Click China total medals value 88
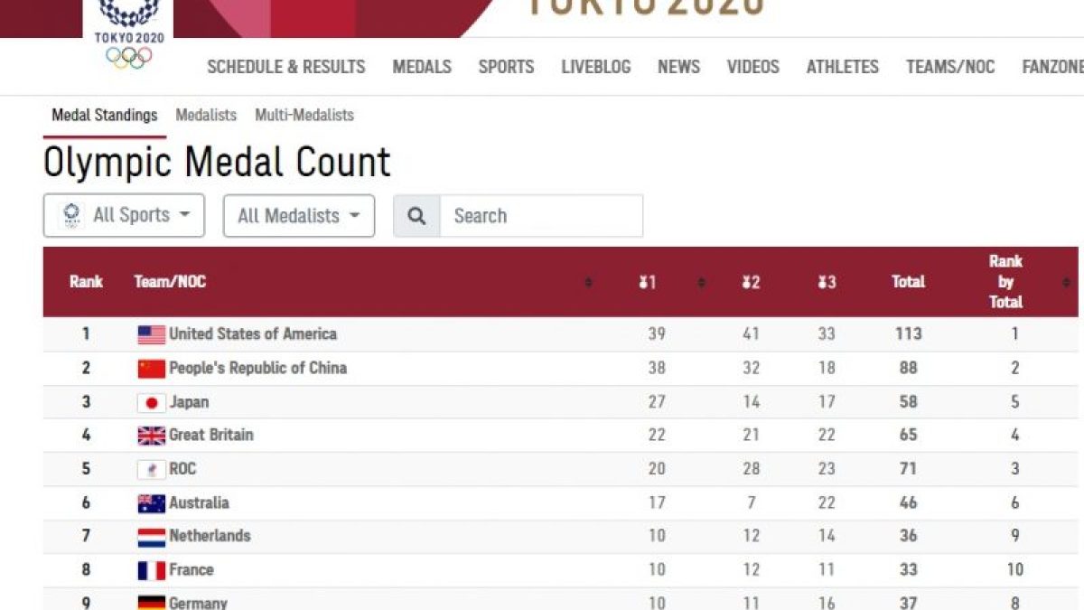This screenshot has height=610, width=1084. tap(909, 368)
